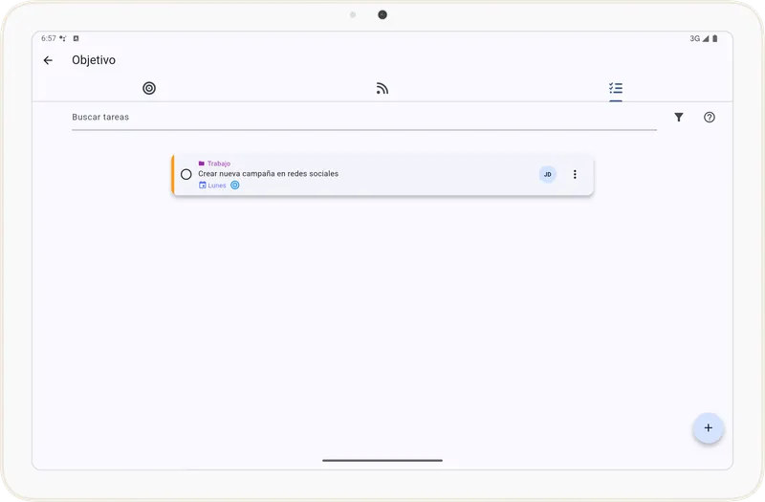Image resolution: width=765 pixels, height=502 pixels.
Task: Click the Objetivo page title
Action: click(x=94, y=60)
